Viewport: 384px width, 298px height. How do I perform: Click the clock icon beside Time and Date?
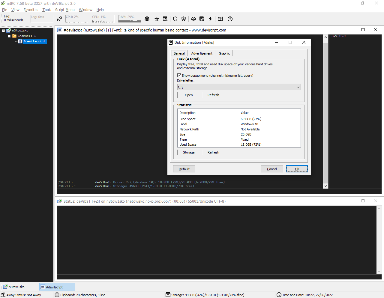coord(279,295)
